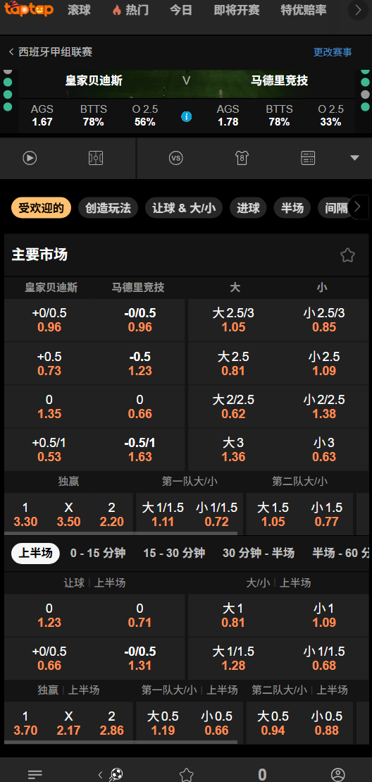Select 小 2.5/3 odds 0.85
Image resolution: width=372 pixels, height=782 pixels.
[x=324, y=320]
